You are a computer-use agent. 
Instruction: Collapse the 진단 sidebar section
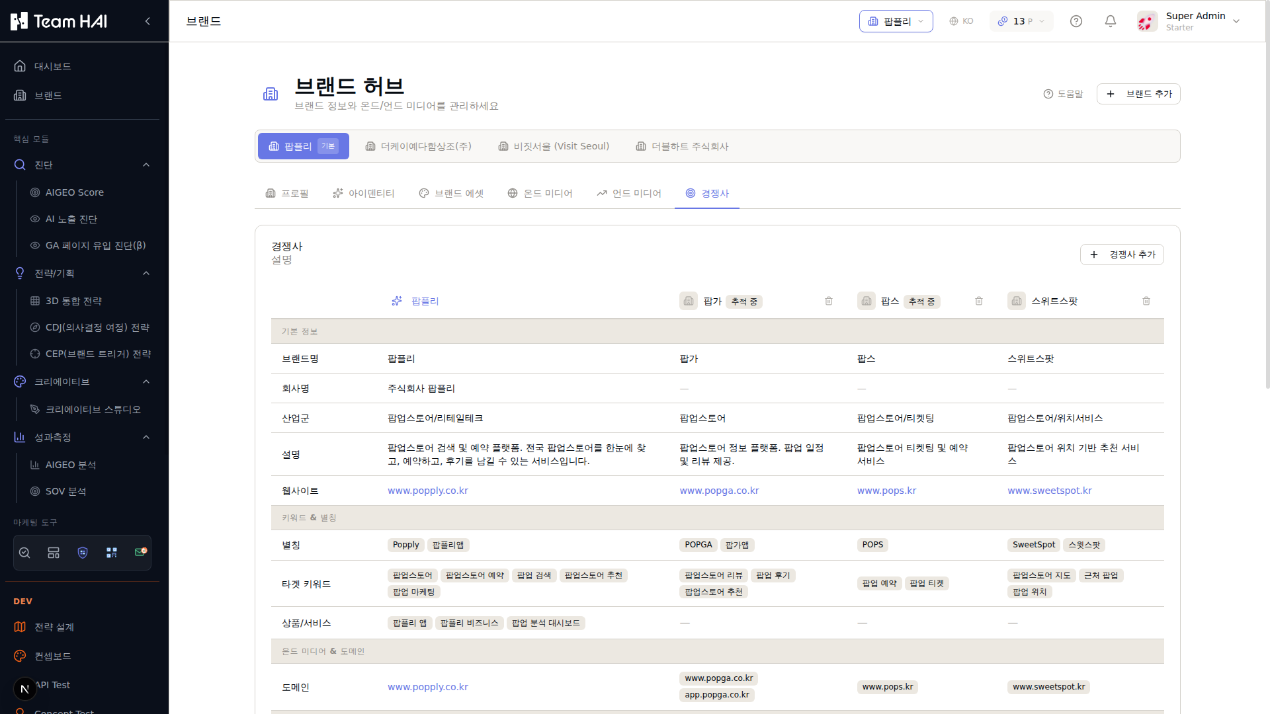(x=146, y=165)
